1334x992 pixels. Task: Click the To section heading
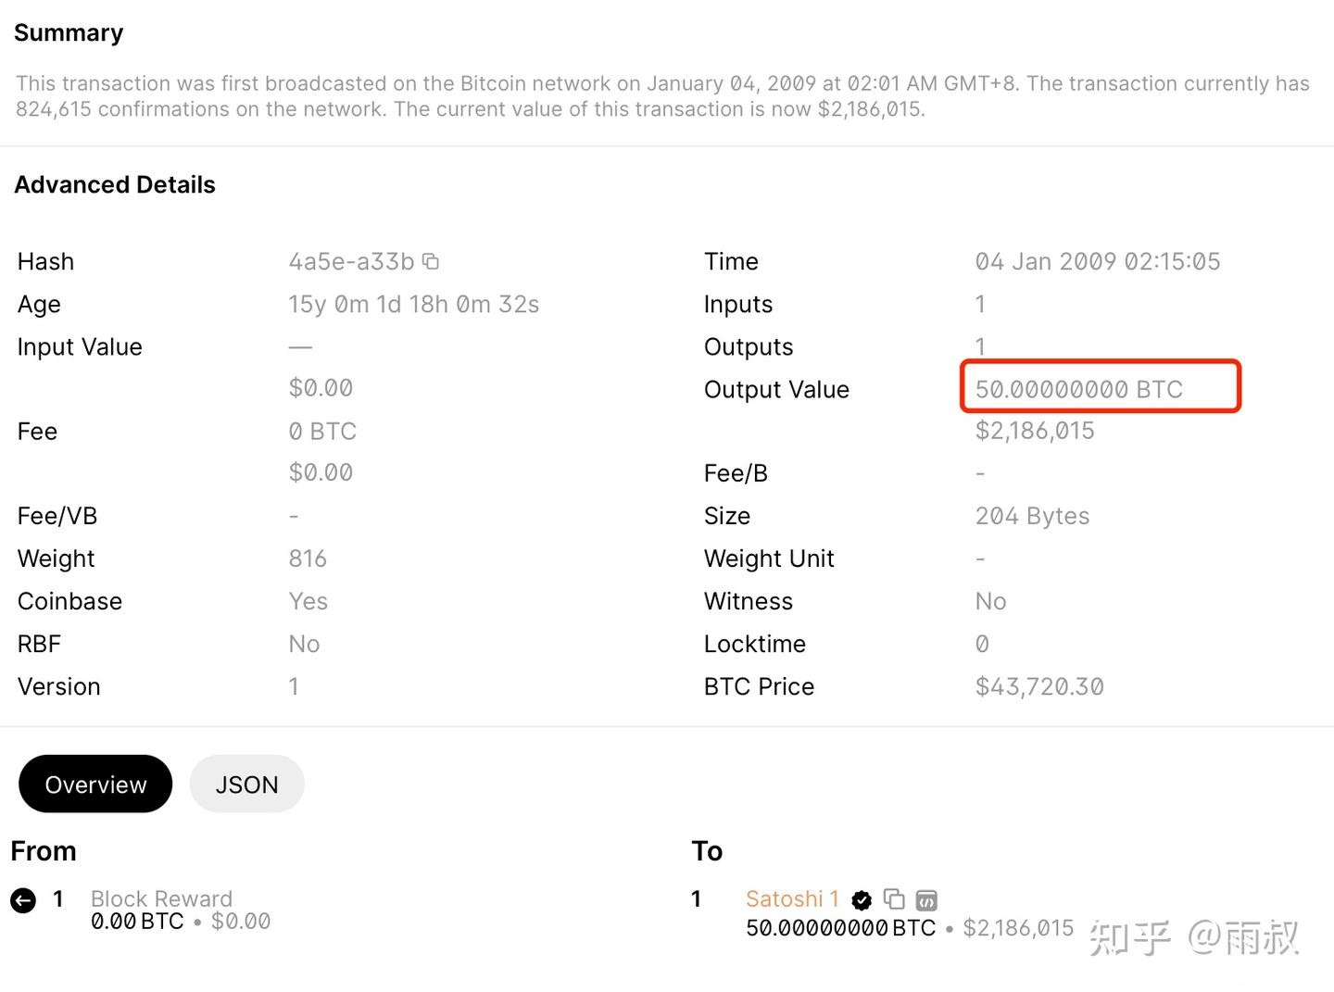point(707,851)
